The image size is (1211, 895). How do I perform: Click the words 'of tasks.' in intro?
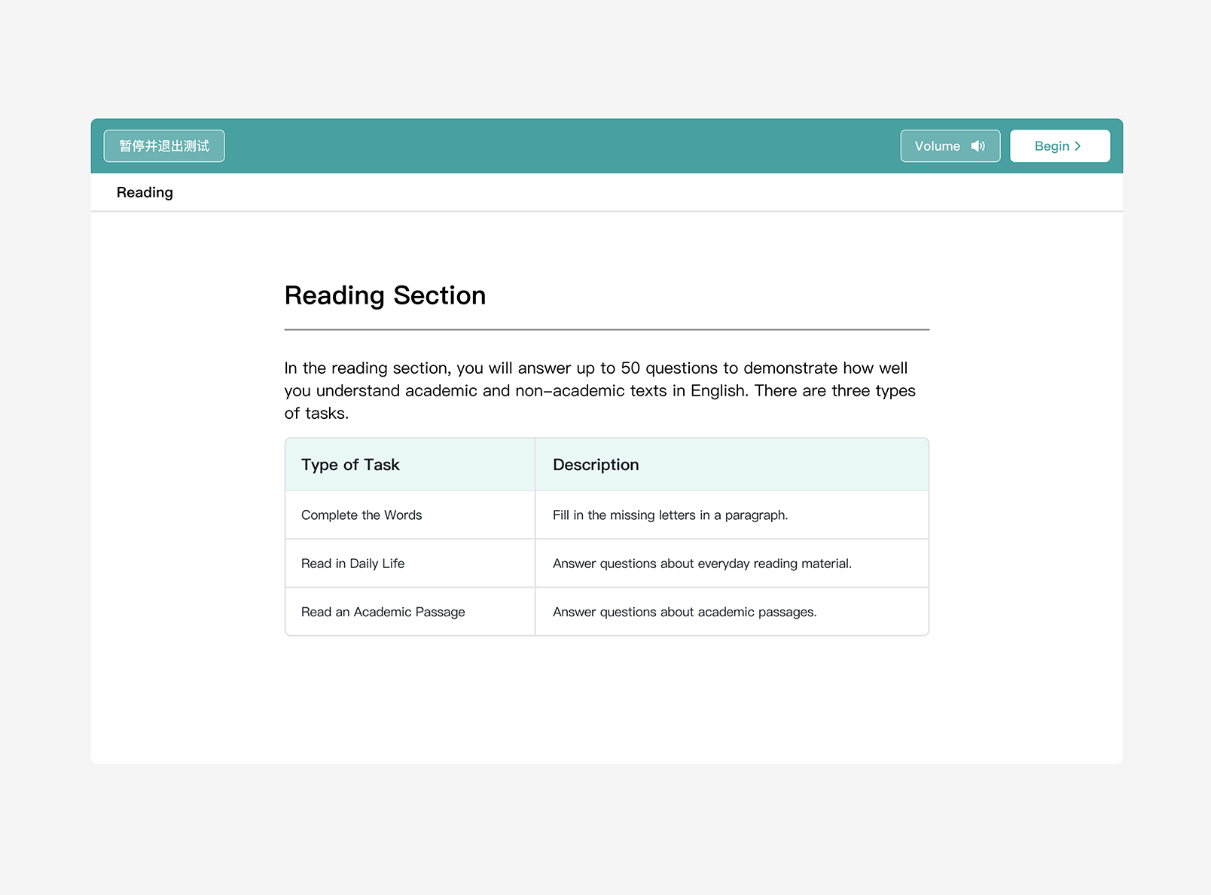click(316, 414)
